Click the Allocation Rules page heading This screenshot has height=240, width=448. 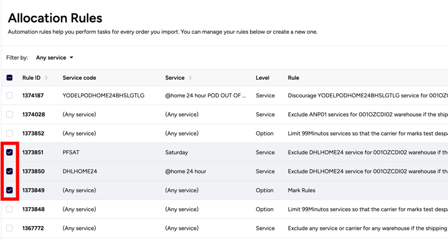pyautogui.click(x=55, y=18)
